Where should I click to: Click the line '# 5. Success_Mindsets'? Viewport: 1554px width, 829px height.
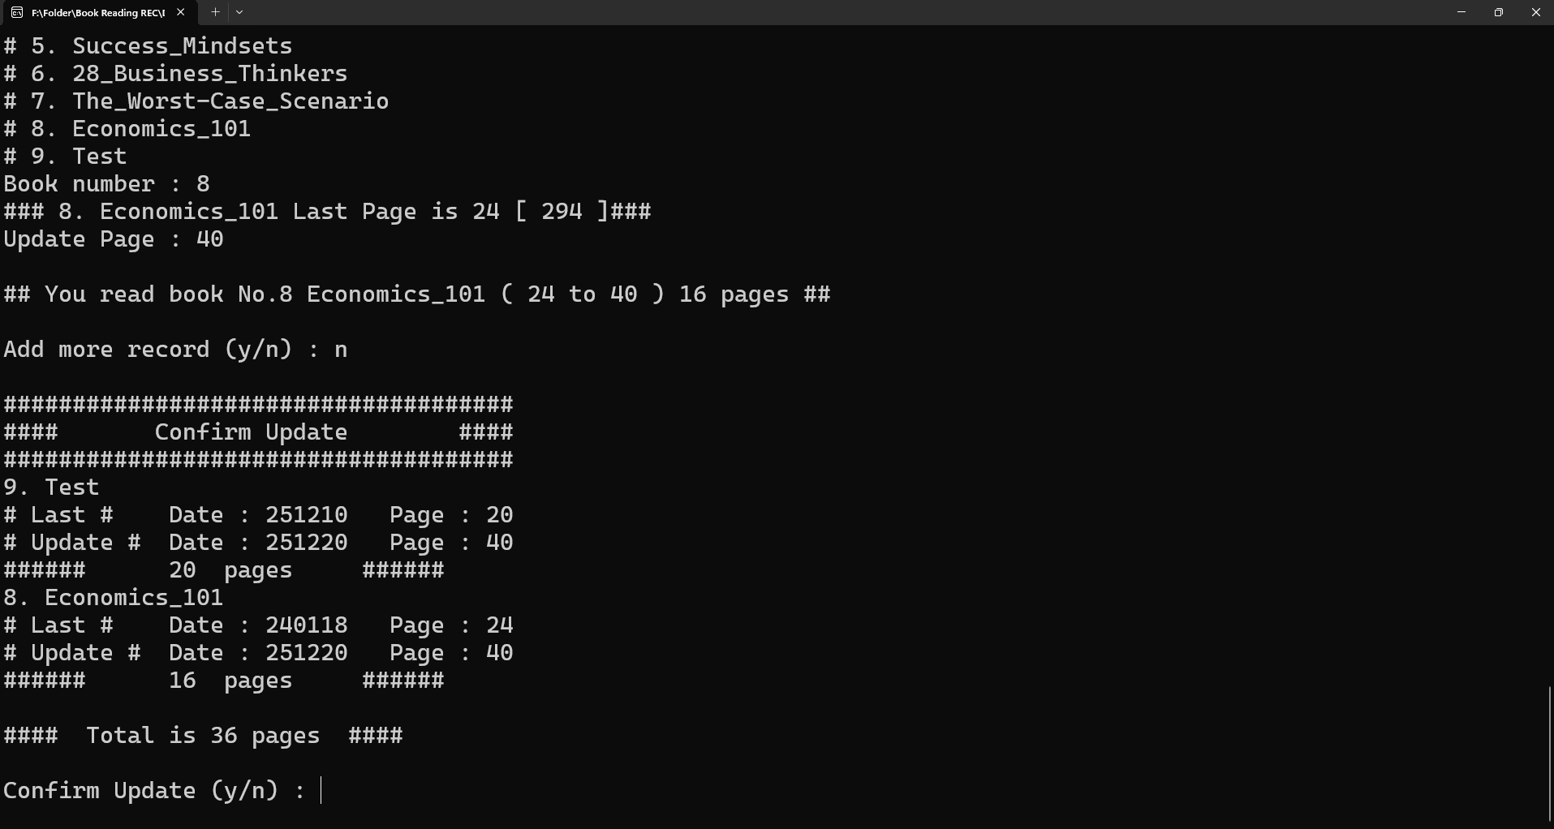[148, 46]
